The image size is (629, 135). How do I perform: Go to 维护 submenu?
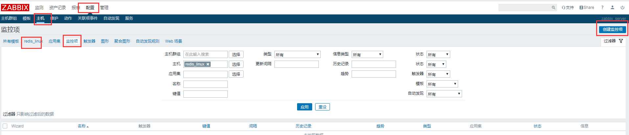pos(54,18)
